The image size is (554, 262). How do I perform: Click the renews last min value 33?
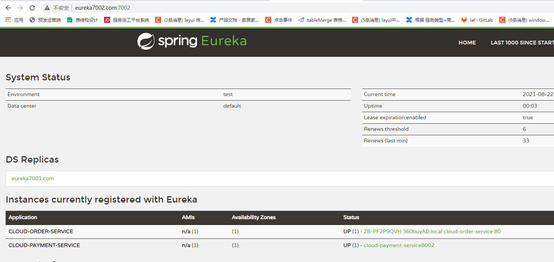526,141
